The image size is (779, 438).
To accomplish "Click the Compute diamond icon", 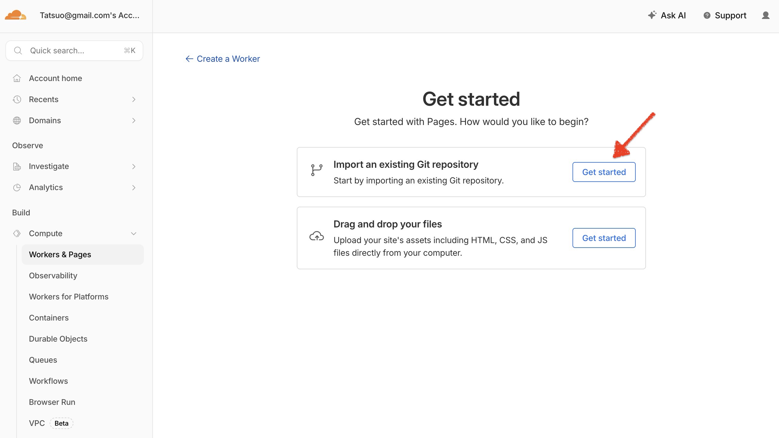I will click(x=17, y=233).
